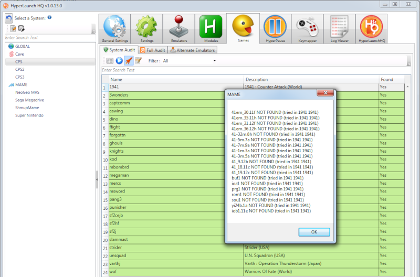Screen dimensions: 420x277
Task: Select the 1941 game row
Action: tap(253, 87)
